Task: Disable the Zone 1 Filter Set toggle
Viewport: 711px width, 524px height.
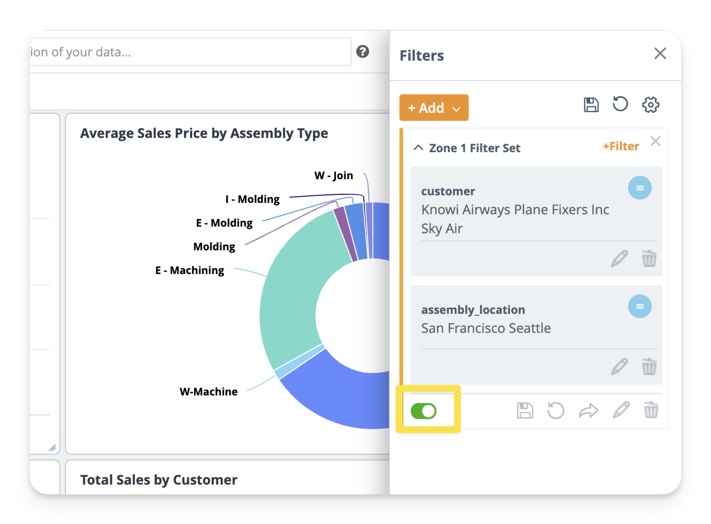Action: [424, 411]
